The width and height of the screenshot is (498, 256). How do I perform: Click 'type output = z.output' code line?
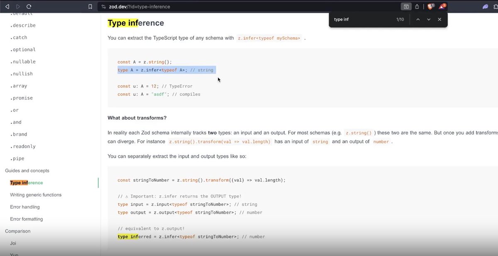pyautogui.click(x=190, y=213)
